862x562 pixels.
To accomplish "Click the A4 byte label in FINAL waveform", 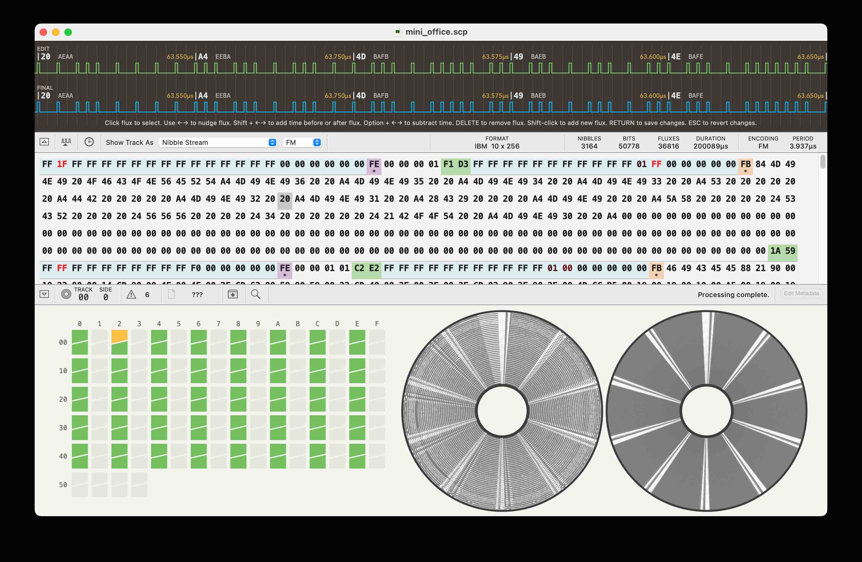I will click(x=203, y=96).
